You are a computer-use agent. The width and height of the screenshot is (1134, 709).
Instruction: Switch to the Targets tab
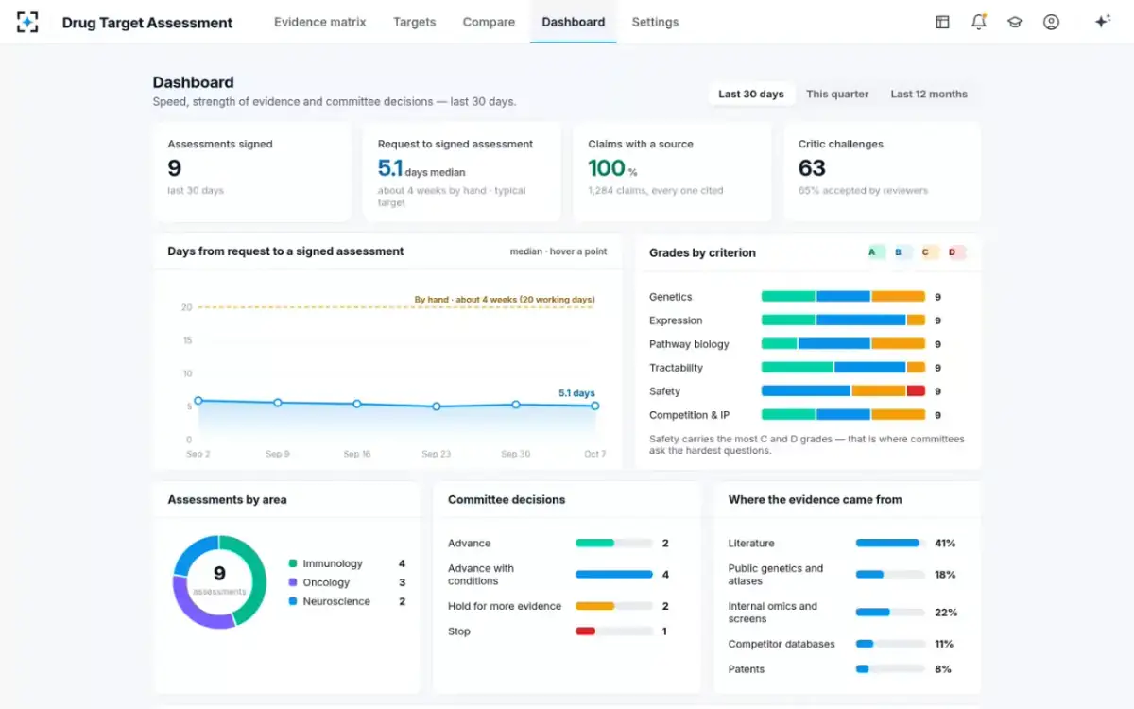(x=414, y=22)
